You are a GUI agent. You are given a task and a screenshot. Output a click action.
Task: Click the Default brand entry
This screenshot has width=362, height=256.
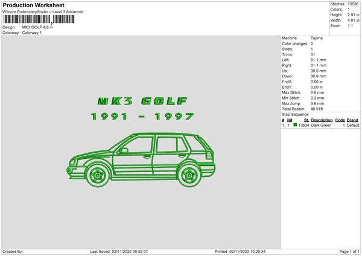point(353,125)
